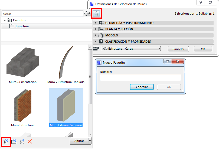Viewport: 219px width, 150px height.
Task: Toggle the eye icon in the Estructura - Carga layer
Action: [105, 49]
